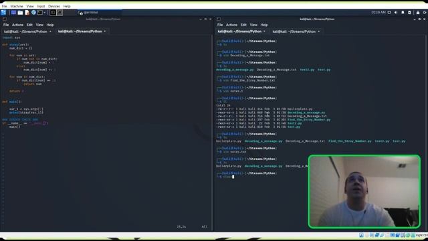
Task: Click 'vim Find_the_Stray_Number.txt' command line
Action: (249, 80)
